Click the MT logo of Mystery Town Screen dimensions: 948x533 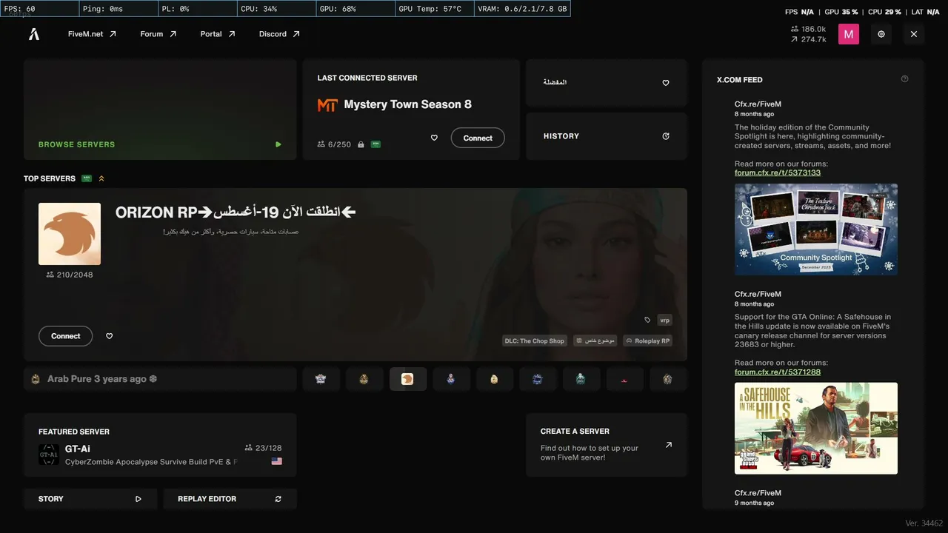click(327, 105)
